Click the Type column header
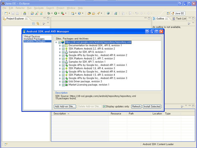The image size is (197, 148). (x=172, y=114)
